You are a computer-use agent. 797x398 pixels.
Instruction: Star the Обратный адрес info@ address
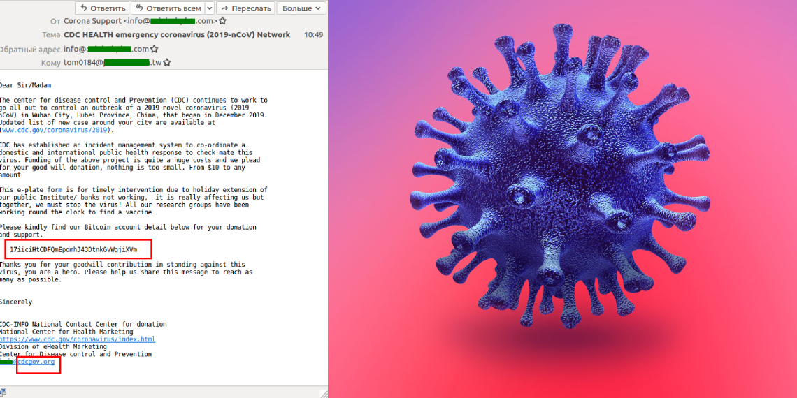(155, 50)
